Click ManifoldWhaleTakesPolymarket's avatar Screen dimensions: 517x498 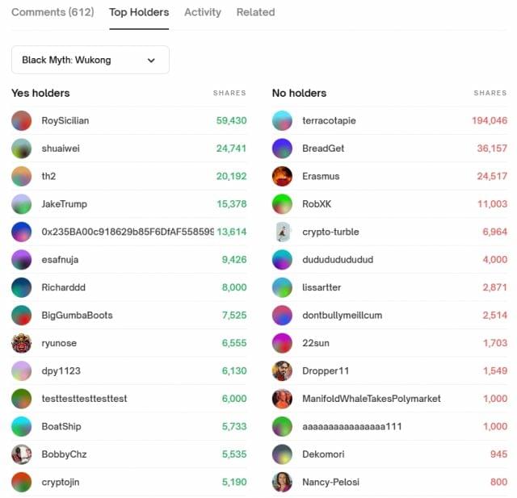coord(283,399)
